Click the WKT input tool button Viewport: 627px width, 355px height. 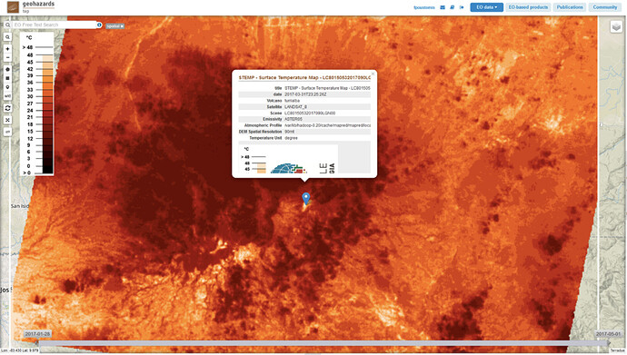click(x=7, y=96)
